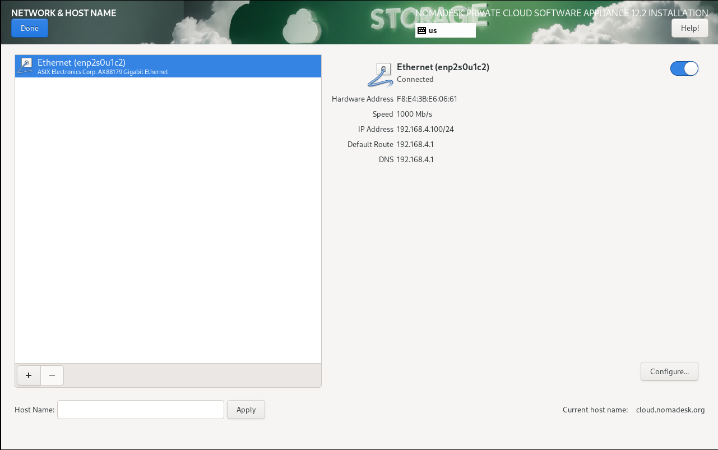Select Ethernet (enp2s0u1c2) in device list
718x450 pixels.
coord(168,66)
